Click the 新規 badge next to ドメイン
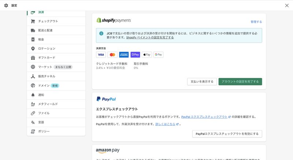Image resolution: width=293 pixels, height=160 pixels. click(x=55, y=86)
